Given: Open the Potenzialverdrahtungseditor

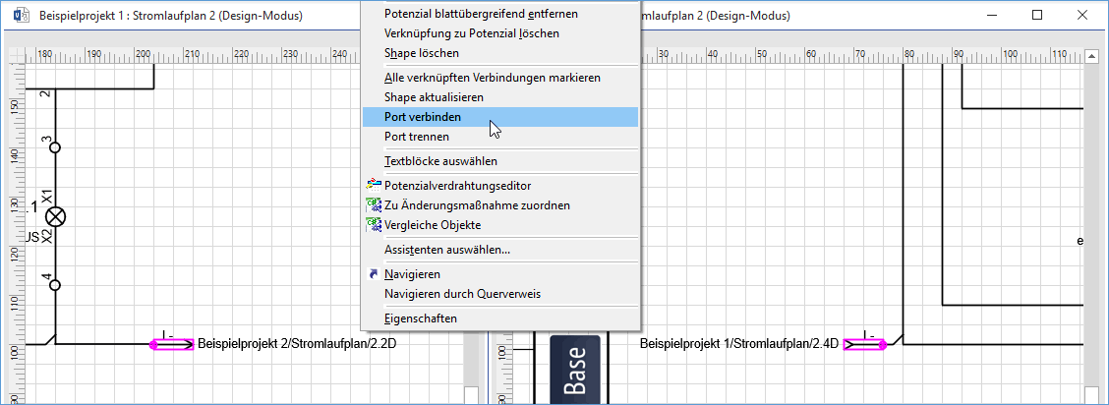Looking at the screenshot, I should point(457,186).
